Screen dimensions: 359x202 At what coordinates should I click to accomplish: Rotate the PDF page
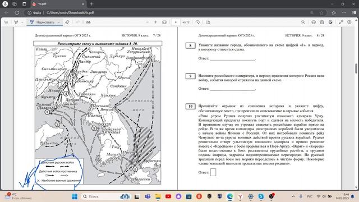click(197, 22)
